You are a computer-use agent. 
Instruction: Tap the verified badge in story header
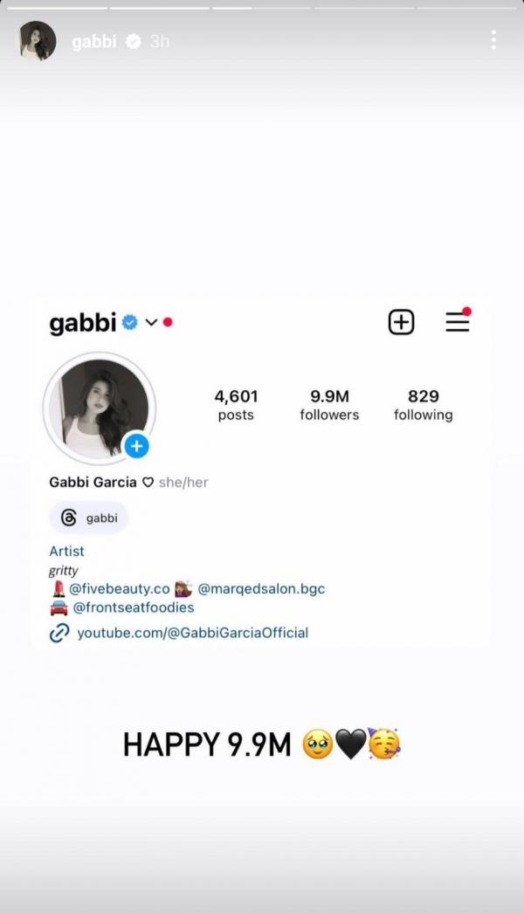[134, 41]
